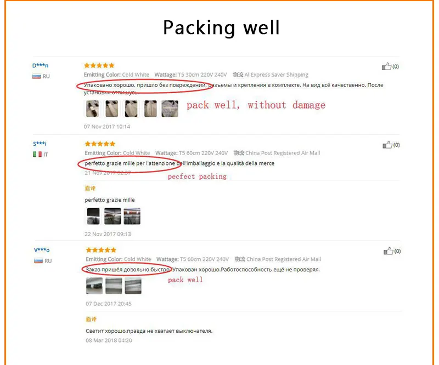Click the Italian flag beside S***i
The width and height of the screenshot is (439, 365).
point(37,155)
